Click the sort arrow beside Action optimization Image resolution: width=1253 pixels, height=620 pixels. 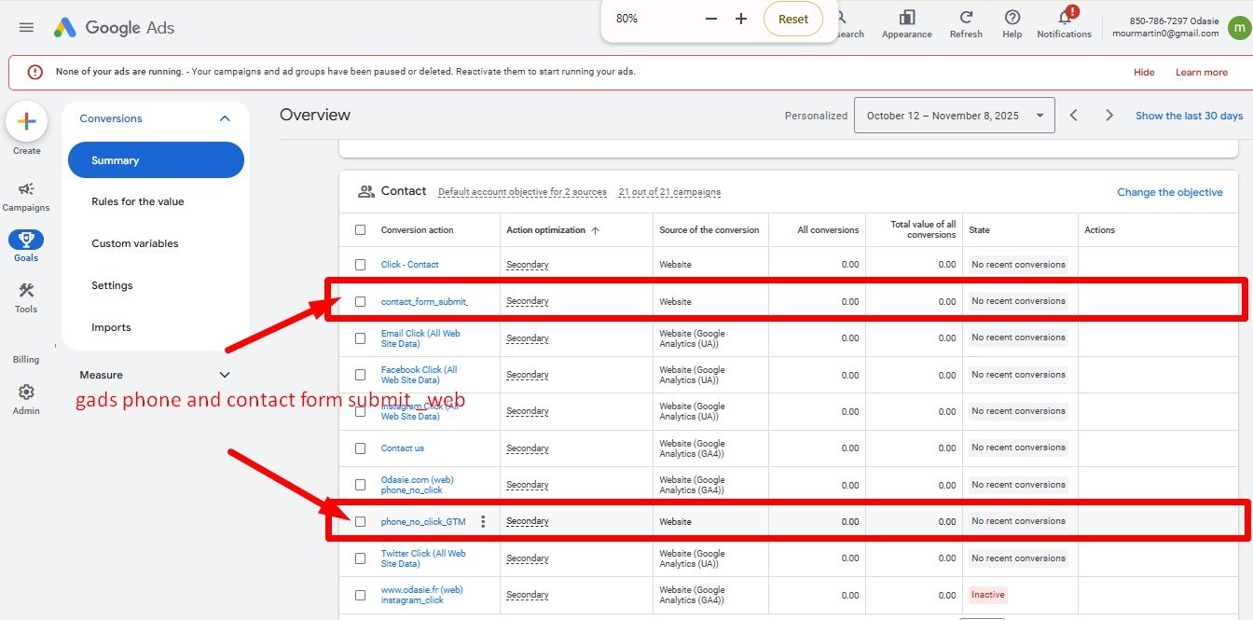pyautogui.click(x=596, y=230)
